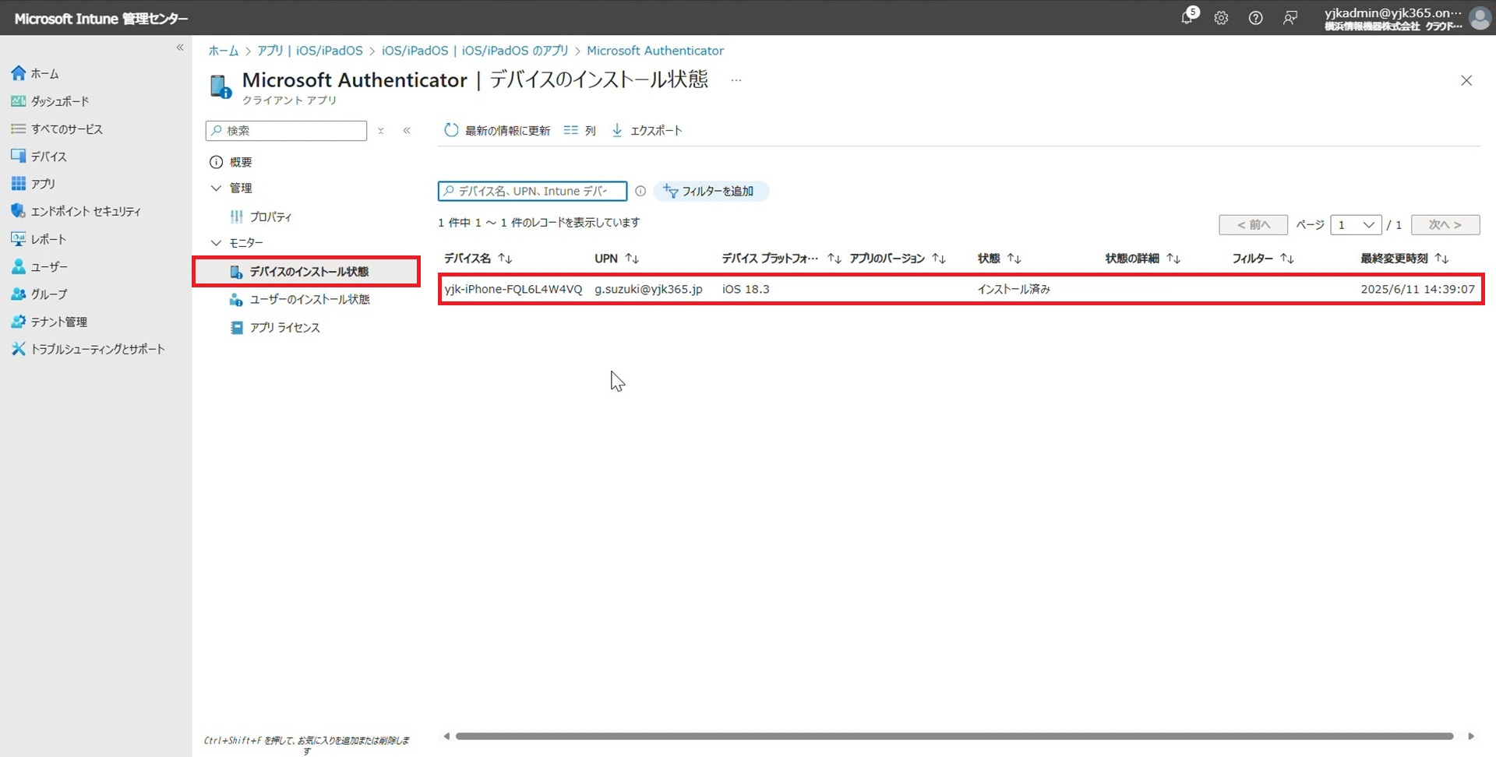Open the settings gear icon

(1221, 18)
